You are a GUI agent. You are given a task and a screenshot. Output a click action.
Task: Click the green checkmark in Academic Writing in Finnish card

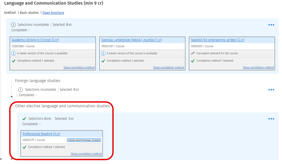13,61
